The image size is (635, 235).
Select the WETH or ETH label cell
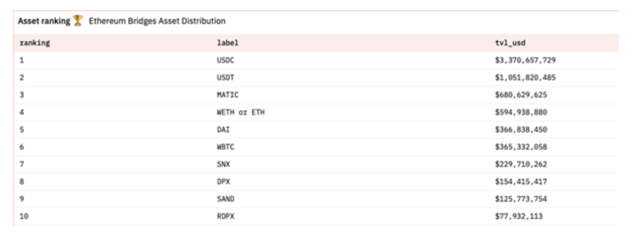click(241, 112)
